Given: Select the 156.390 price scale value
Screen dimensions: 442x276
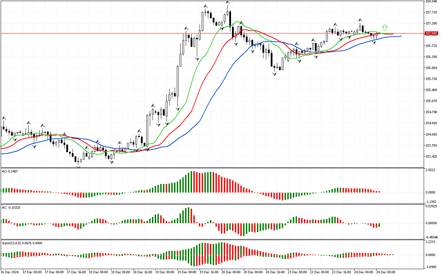Looking at the screenshot, I should [x=432, y=57].
